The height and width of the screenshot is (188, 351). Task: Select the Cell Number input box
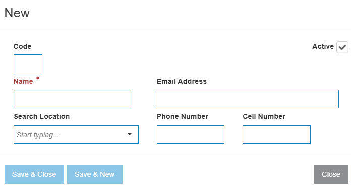click(276, 134)
